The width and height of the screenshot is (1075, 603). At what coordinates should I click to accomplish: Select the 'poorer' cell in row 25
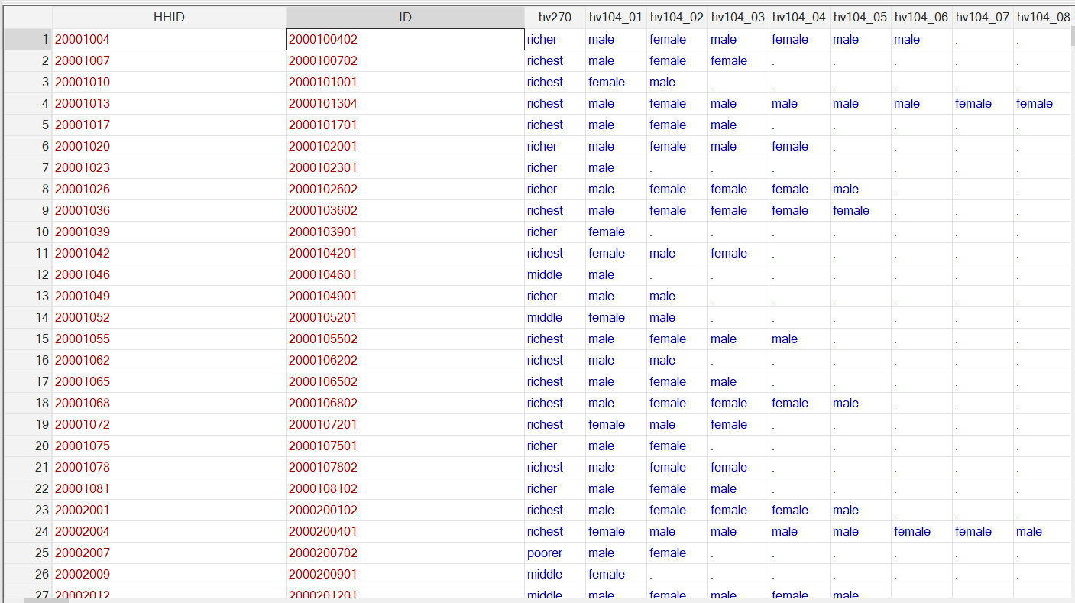click(555, 553)
